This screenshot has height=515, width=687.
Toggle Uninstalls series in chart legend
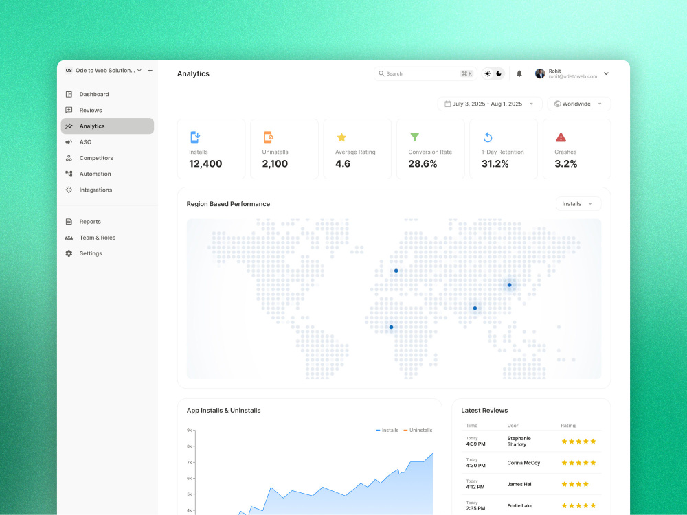418,430
